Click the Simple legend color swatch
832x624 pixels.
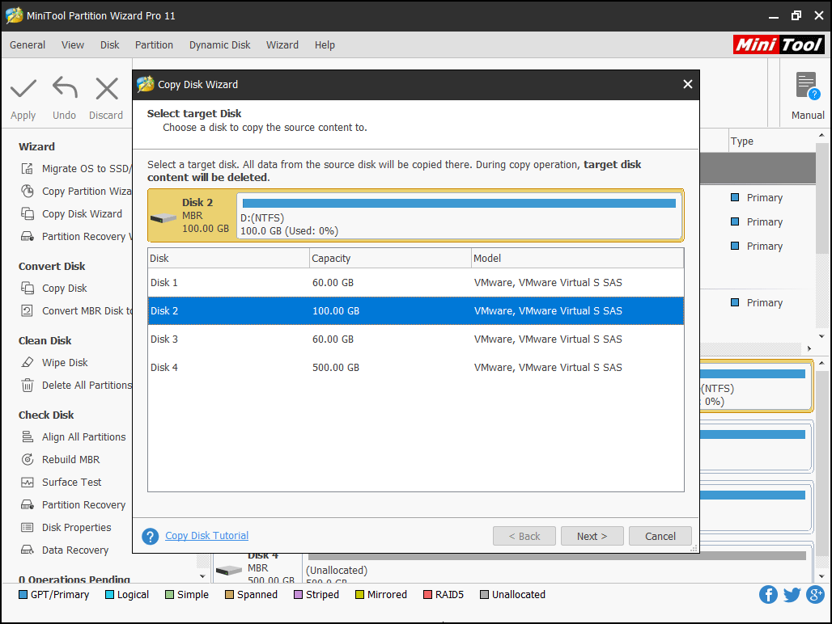coord(169,594)
